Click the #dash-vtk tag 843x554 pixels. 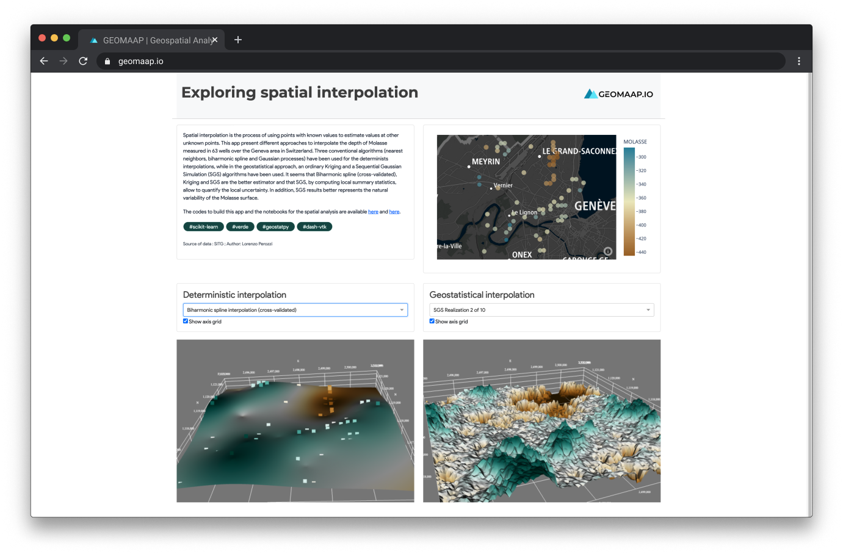click(x=314, y=227)
